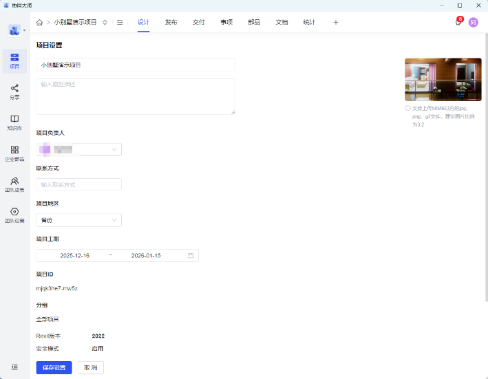This screenshot has width=488, height=379.
Task: Click the home icon in breadcrumb
Action: click(x=39, y=22)
